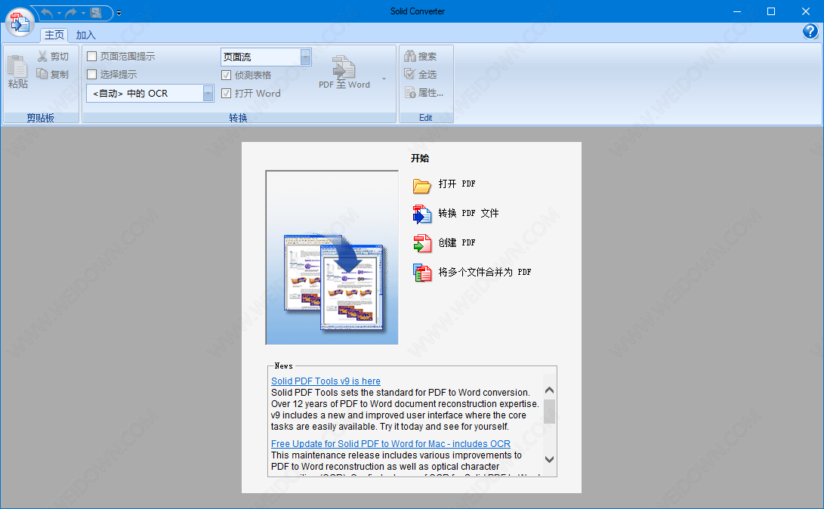Click the Save disk icon in title bar
Screen dimensions: 824x509
tap(96, 13)
